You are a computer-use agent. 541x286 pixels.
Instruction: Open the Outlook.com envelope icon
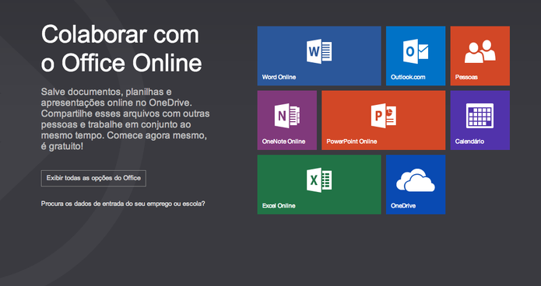[x=416, y=51]
